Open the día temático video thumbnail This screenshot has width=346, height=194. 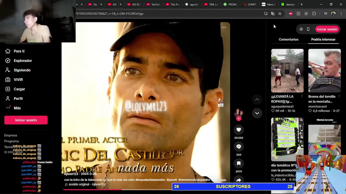[287, 139]
